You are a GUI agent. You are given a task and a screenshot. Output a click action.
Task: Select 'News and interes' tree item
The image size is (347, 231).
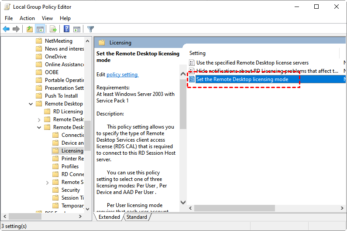[x=65, y=49]
